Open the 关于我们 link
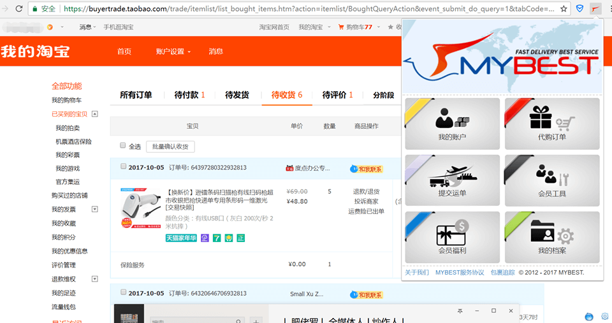 [417, 272]
